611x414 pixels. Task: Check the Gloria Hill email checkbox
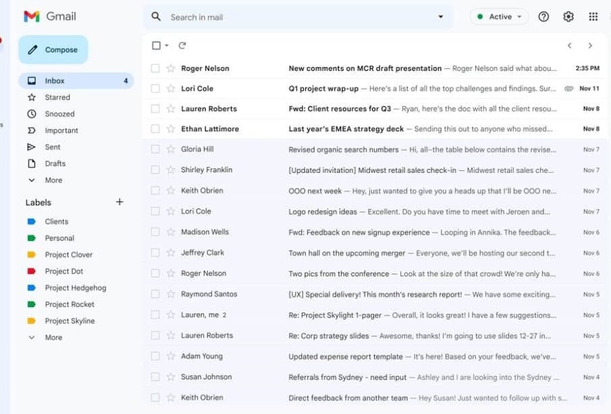click(155, 149)
